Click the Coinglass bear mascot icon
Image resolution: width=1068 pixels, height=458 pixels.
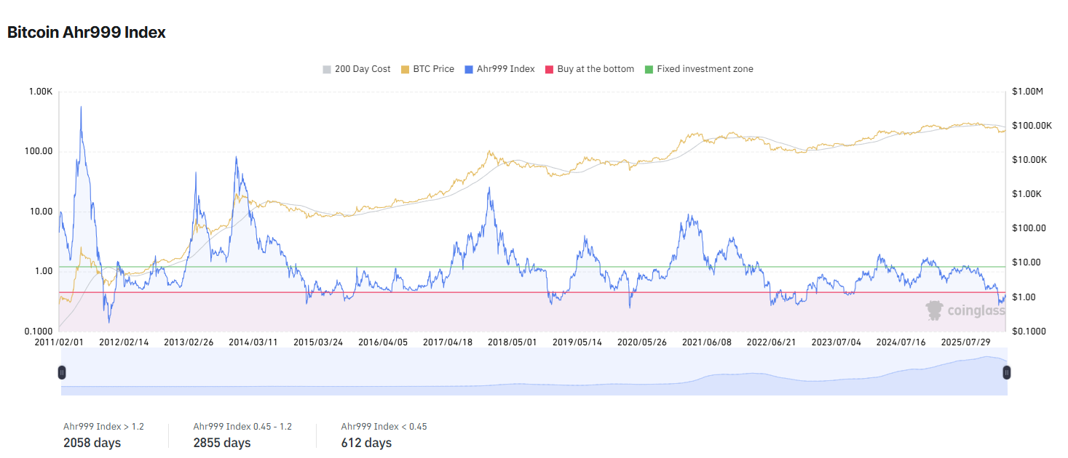pos(934,310)
